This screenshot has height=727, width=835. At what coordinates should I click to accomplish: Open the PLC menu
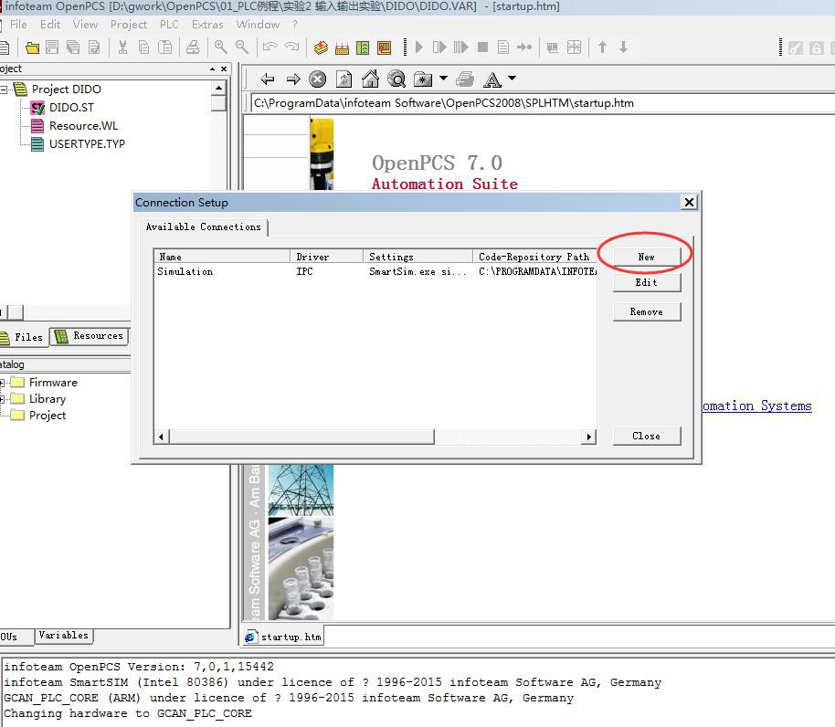point(169,25)
